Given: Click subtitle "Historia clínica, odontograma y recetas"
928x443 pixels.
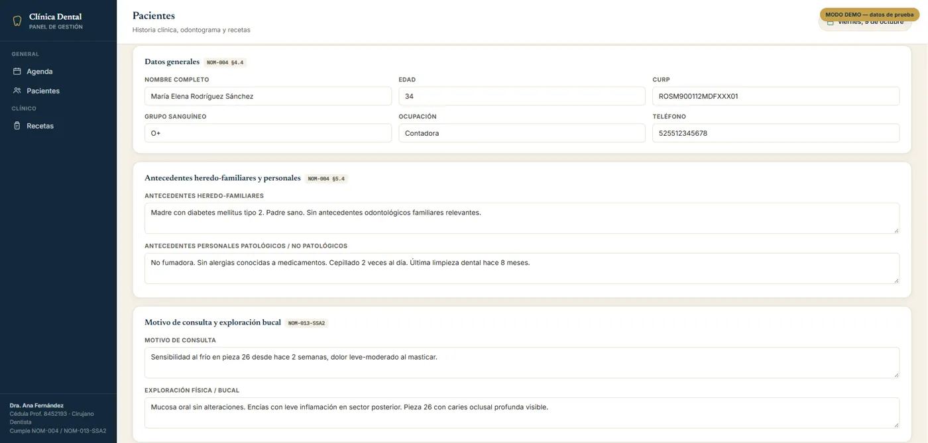Looking at the screenshot, I should click(192, 30).
